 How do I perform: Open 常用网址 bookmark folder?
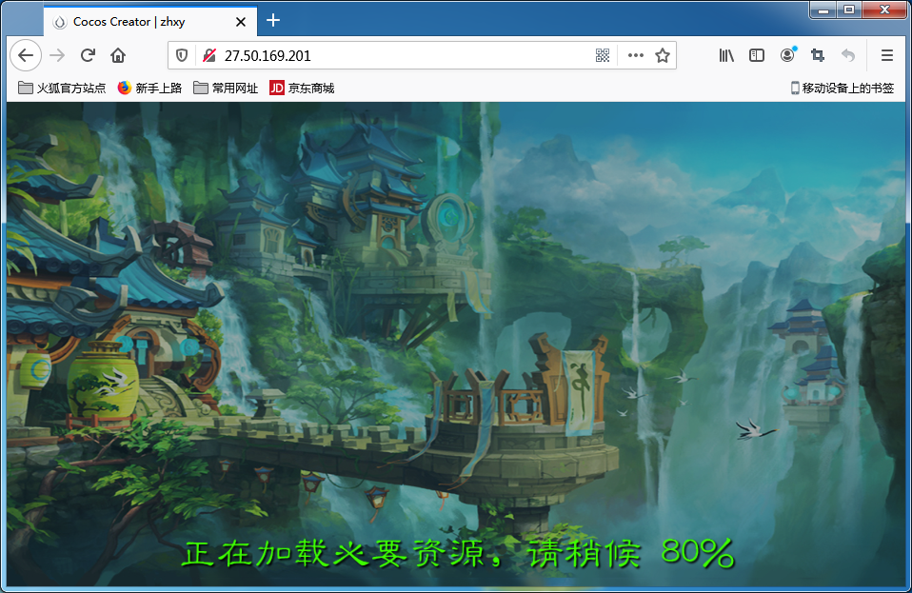226,88
